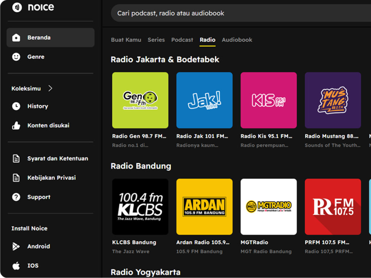Open Kebijakan Privasi link
Image resolution: width=371 pixels, height=278 pixels.
coord(52,178)
